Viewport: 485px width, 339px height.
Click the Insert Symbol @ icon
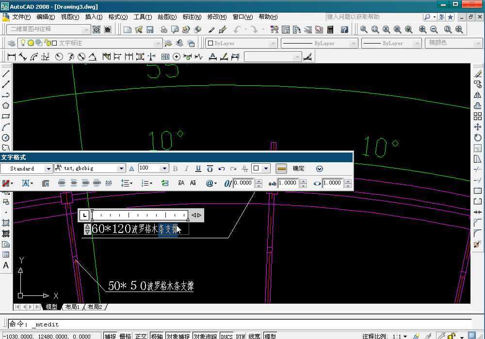211,183
